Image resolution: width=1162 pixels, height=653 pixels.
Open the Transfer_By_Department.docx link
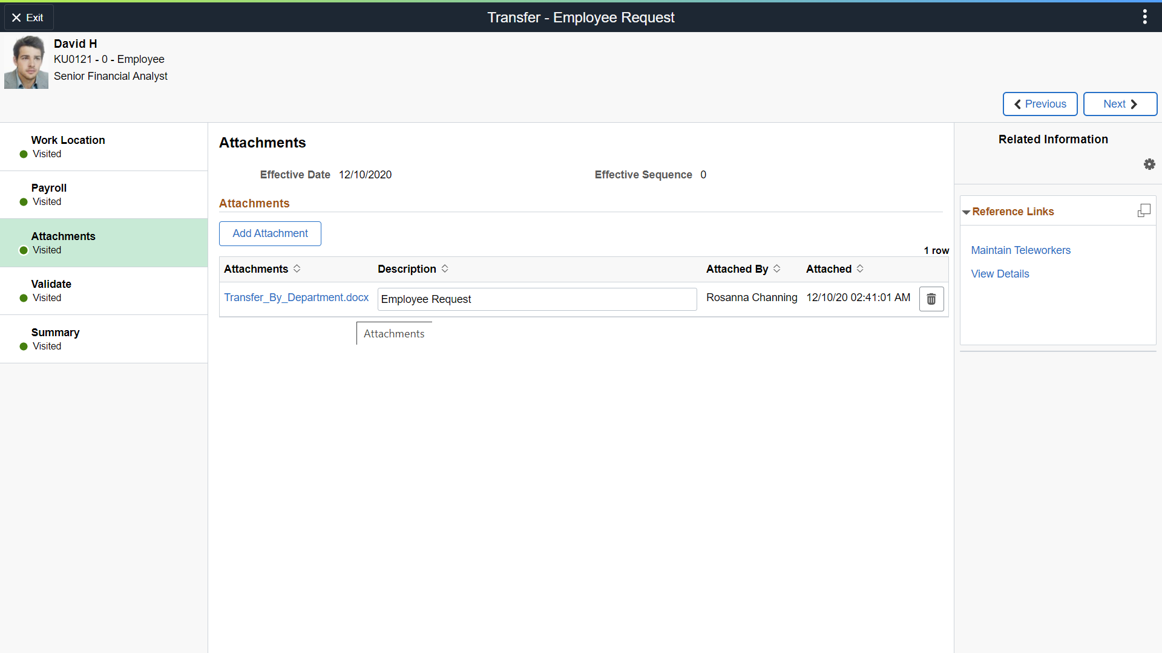click(x=296, y=297)
